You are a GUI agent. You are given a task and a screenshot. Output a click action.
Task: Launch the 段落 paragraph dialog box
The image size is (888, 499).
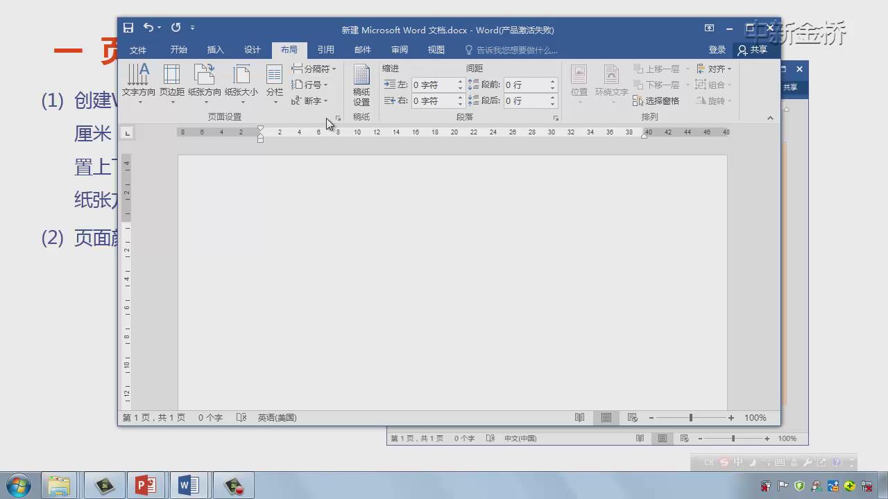(x=556, y=119)
